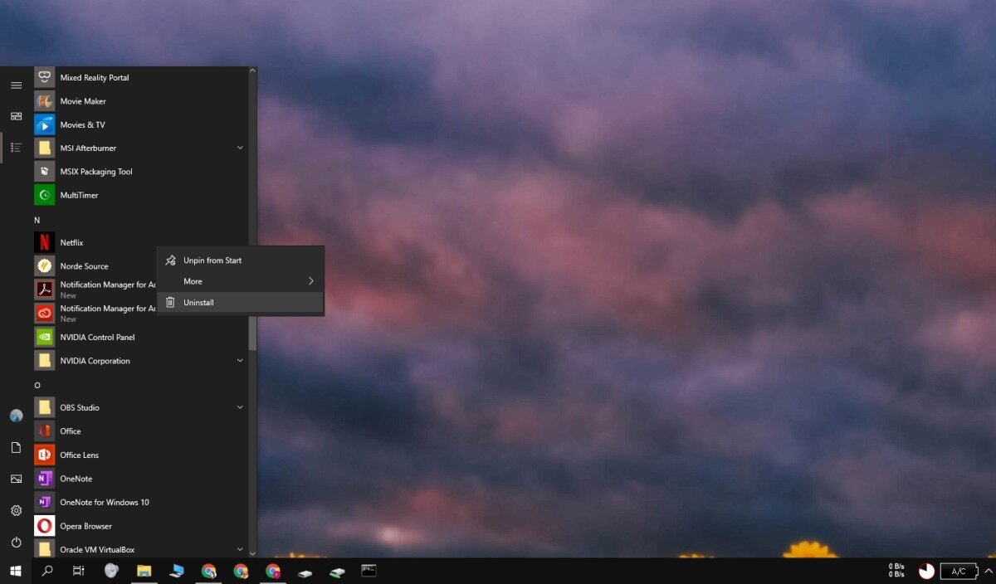This screenshot has width=996, height=584.
Task: Select Uninstall from the context menu
Action: 198,302
